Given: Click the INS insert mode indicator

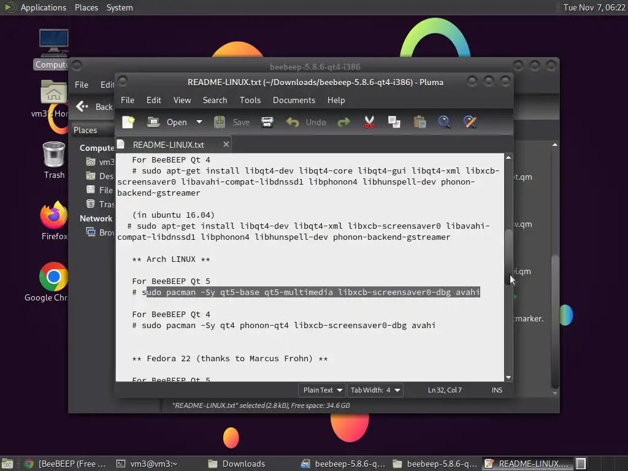Looking at the screenshot, I should tap(497, 390).
